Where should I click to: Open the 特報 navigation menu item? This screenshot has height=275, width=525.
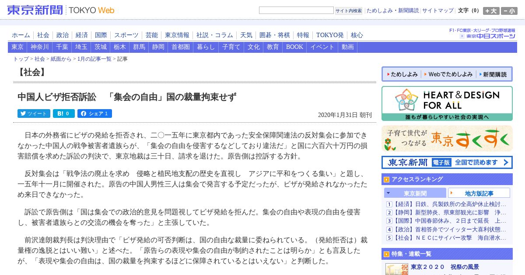(x=303, y=35)
